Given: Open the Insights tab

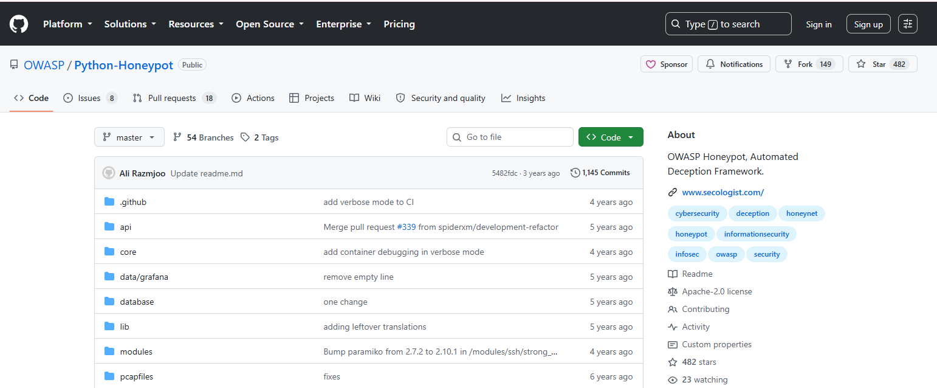Looking at the screenshot, I should click(x=523, y=98).
